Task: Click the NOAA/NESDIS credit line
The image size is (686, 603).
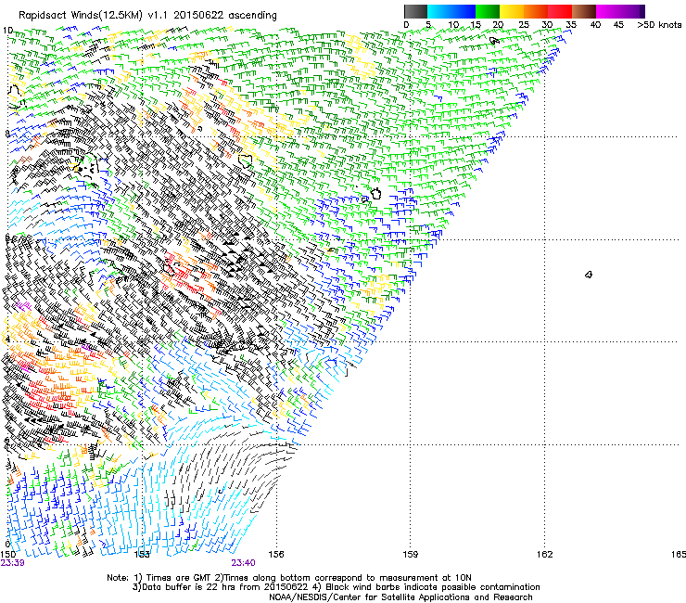Action: (x=400, y=597)
